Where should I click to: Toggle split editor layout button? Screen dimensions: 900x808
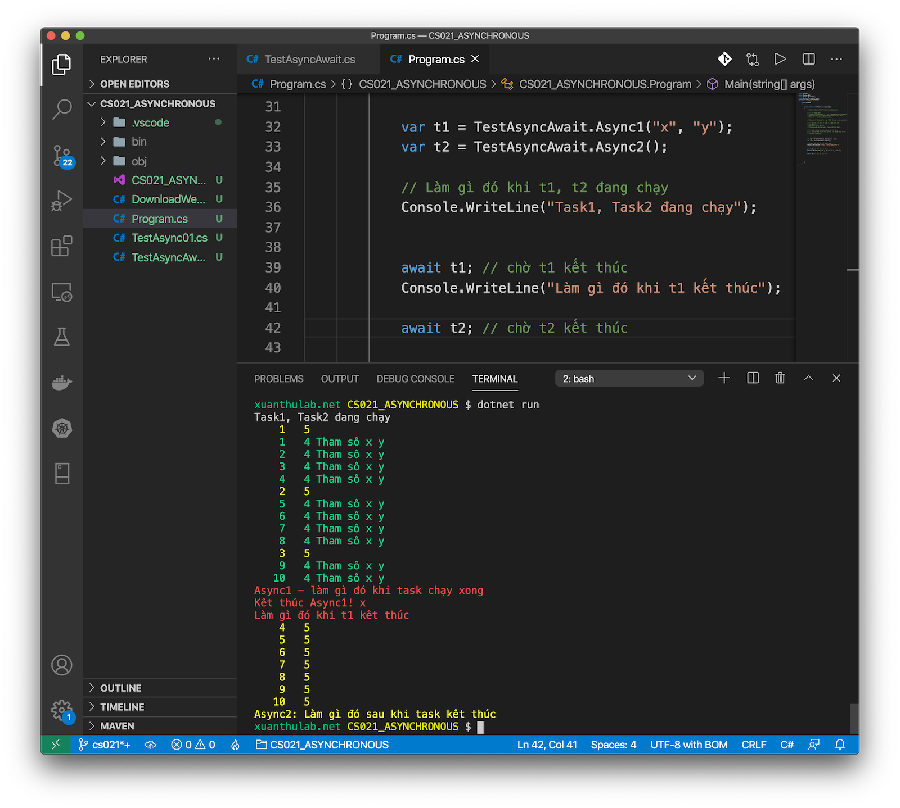pyautogui.click(x=809, y=59)
